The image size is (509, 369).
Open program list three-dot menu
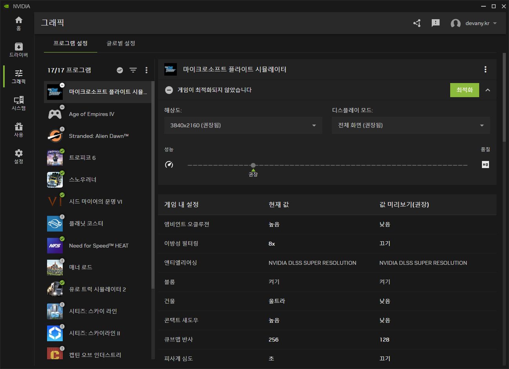tap(146, 70)
